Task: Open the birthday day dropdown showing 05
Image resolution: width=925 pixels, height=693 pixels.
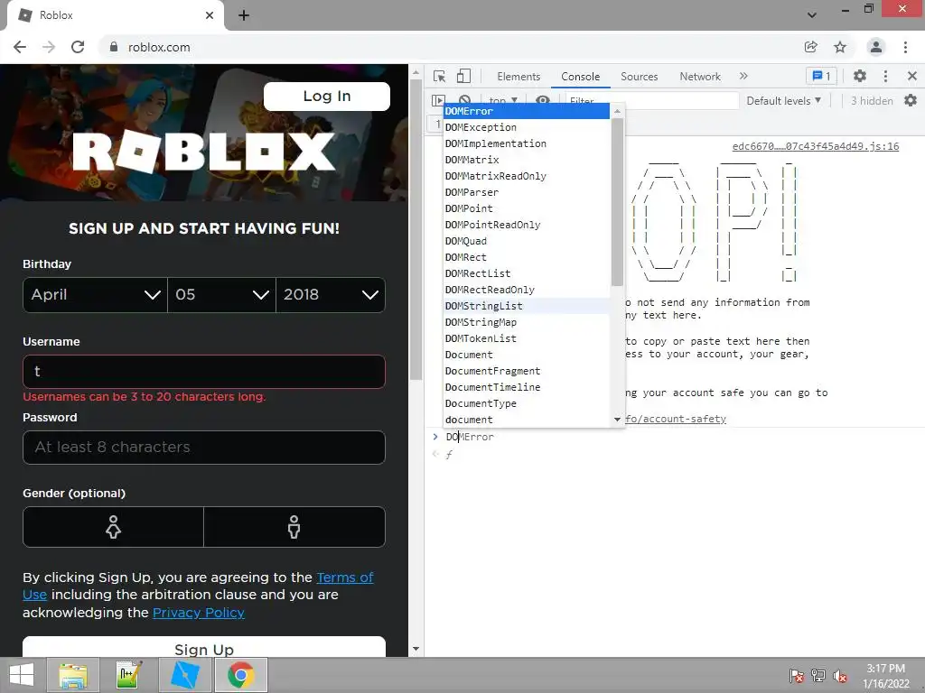Action: tap(222, 295)
